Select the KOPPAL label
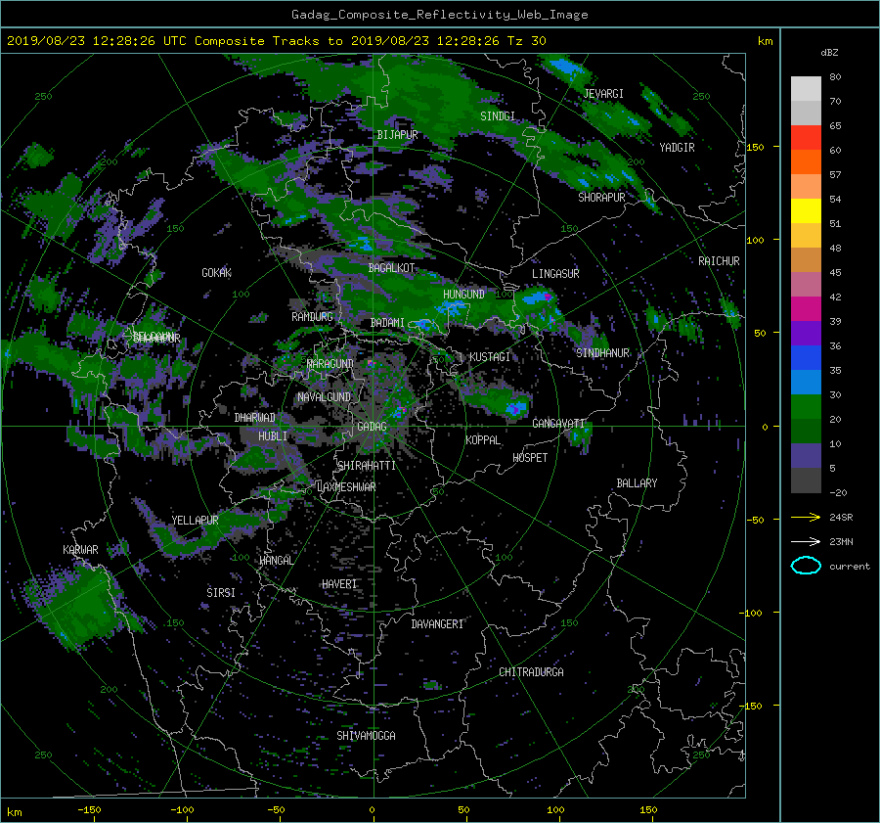Image resolution: width=880 pixels, height=823 pixels. click(483, 440)
